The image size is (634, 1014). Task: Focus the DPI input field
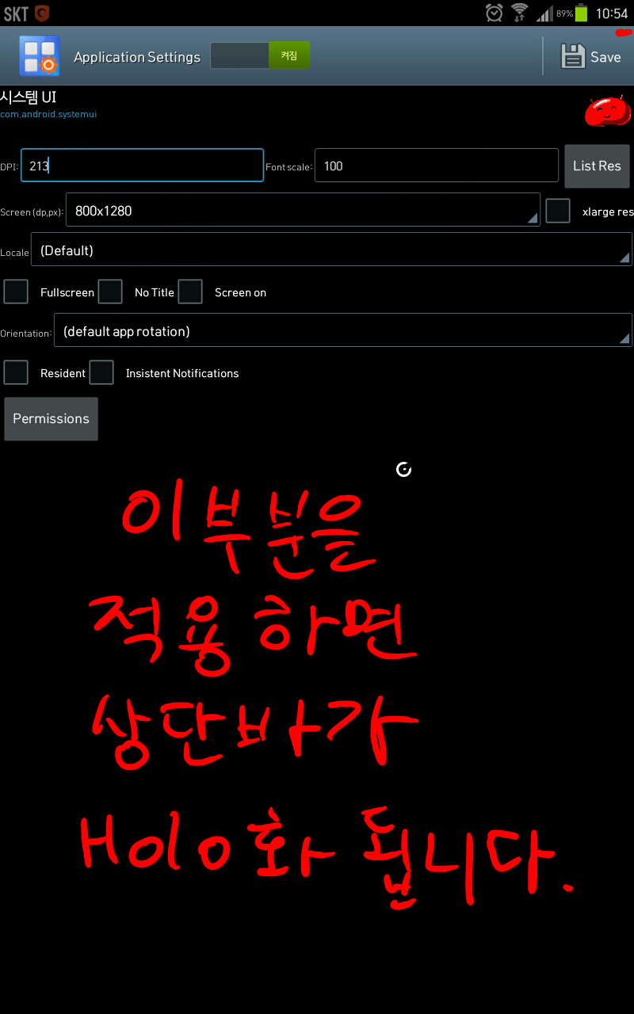click(142, 166)
